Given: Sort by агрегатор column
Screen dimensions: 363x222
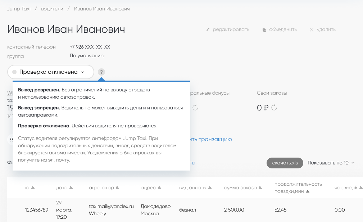Looking at the screenshot, I should pyautogui.click(x=117, y=188).
